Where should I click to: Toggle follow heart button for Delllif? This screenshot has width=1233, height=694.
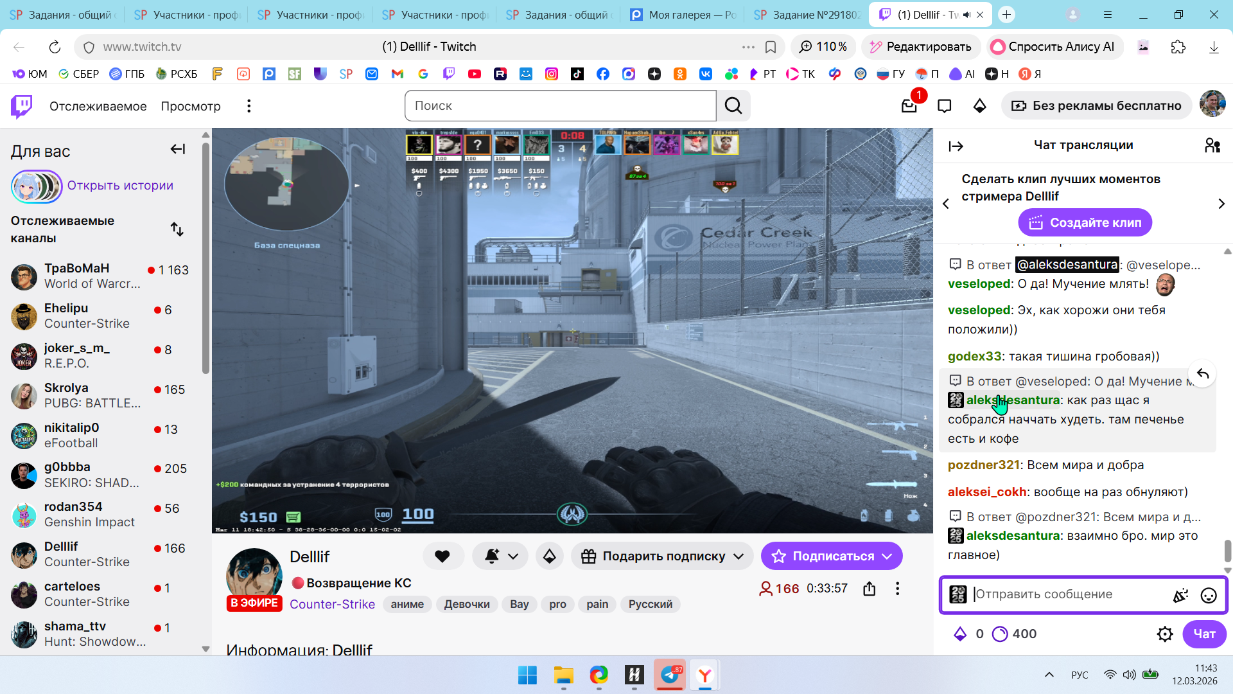442,556
